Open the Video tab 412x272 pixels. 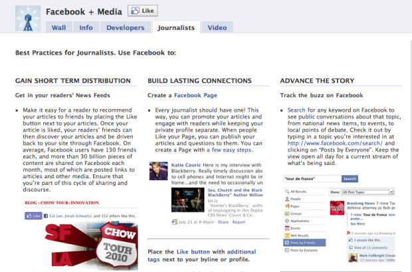(216, 28)
